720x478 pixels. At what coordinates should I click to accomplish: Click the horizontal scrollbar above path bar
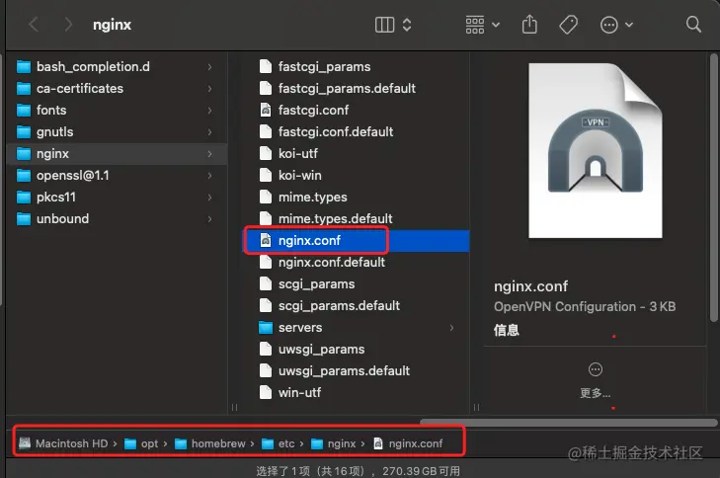pos(569,423)
